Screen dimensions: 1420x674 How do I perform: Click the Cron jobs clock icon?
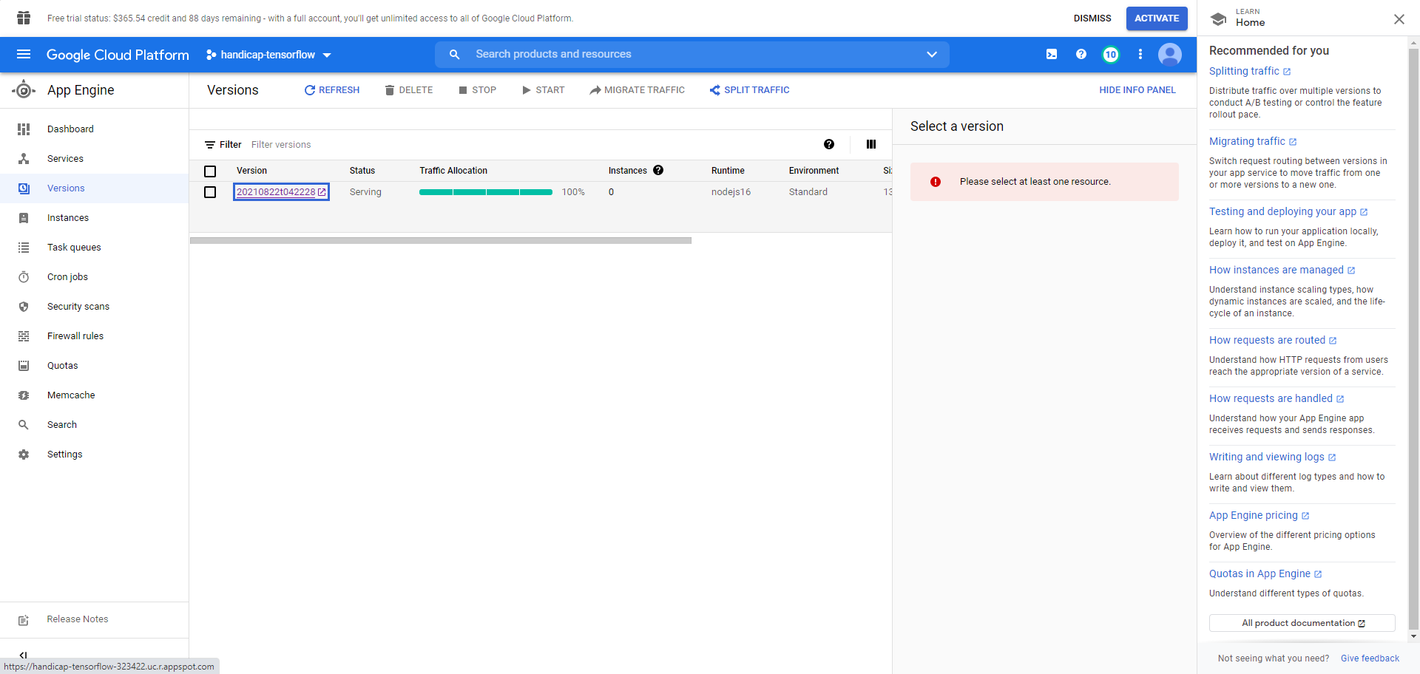tap(24, 277)
